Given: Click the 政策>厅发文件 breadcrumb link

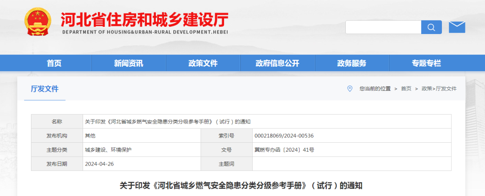Looking at the screenshot, I should 439,89.
